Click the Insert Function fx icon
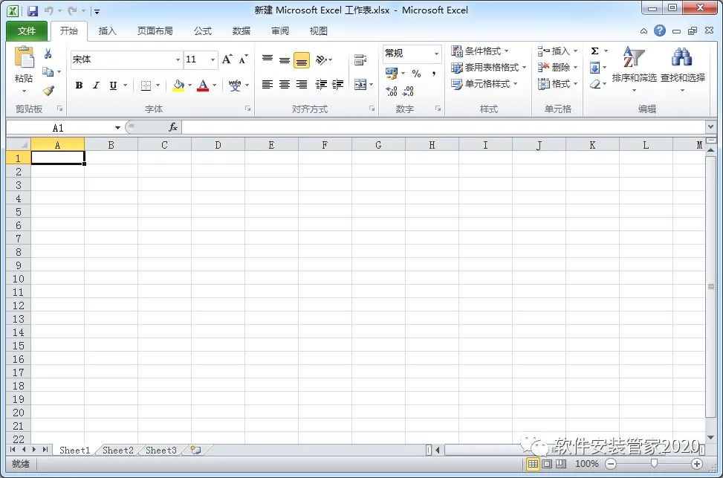The height and width of the screenshot is (478, 723). click(x=173, y=127)
